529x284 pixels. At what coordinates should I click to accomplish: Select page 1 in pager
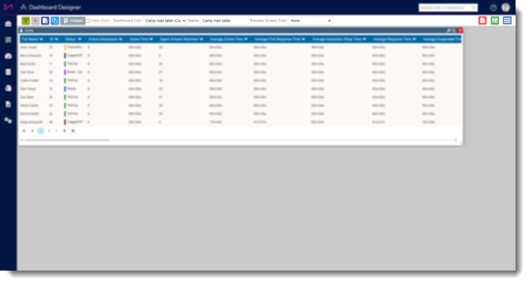tap(41, 131)
